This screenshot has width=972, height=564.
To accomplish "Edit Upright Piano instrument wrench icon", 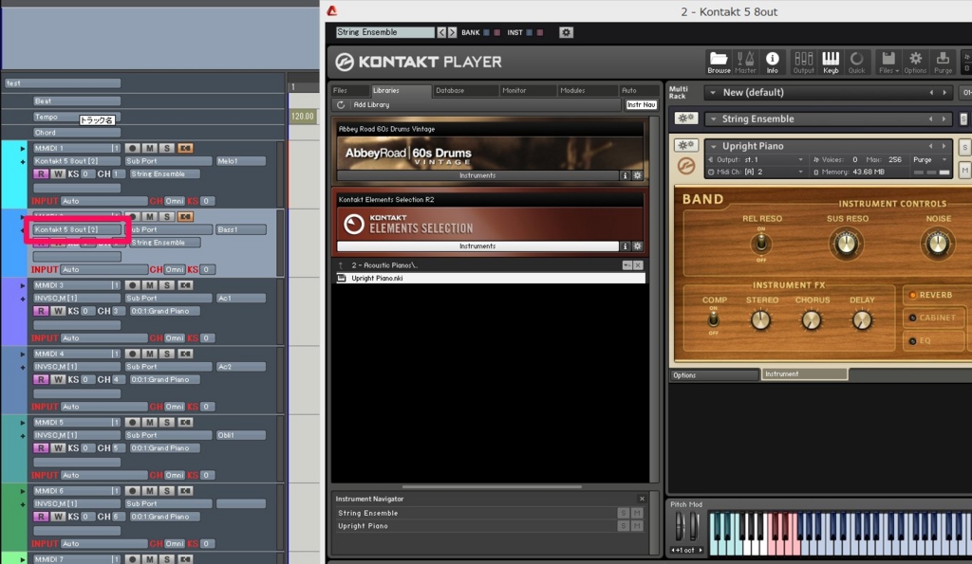I will (685, 145).
